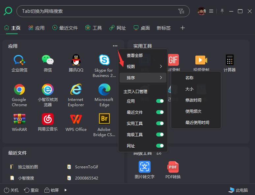
Task: Click the 锁屏 lock screen button
Action: tap(51, 190)
